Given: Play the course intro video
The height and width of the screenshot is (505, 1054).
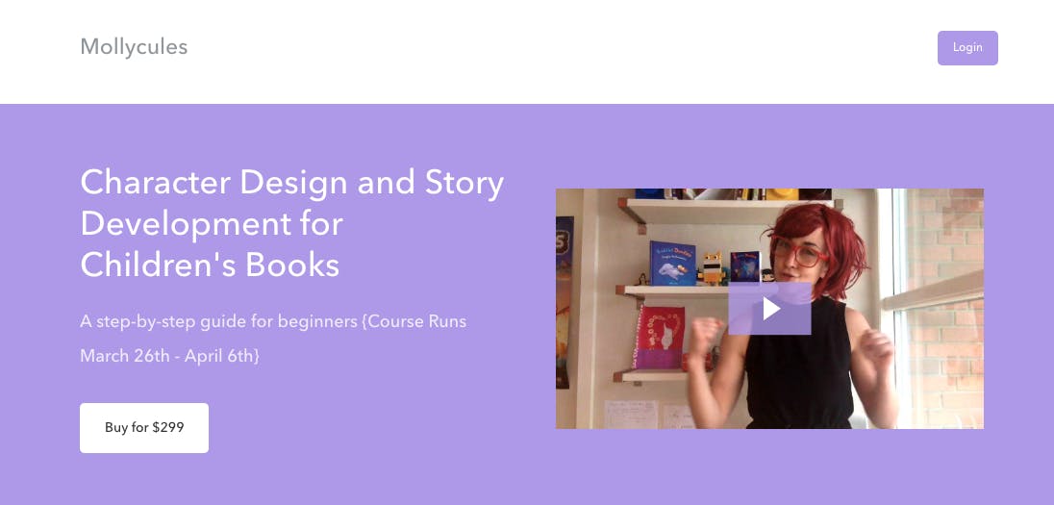Looking at the screenshot, I should [x=769, y=309].
